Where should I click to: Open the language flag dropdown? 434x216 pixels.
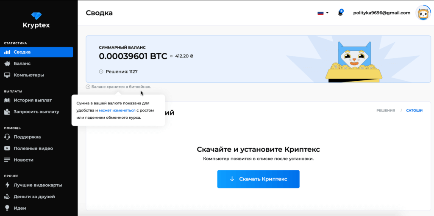click(x=323, y=13)
